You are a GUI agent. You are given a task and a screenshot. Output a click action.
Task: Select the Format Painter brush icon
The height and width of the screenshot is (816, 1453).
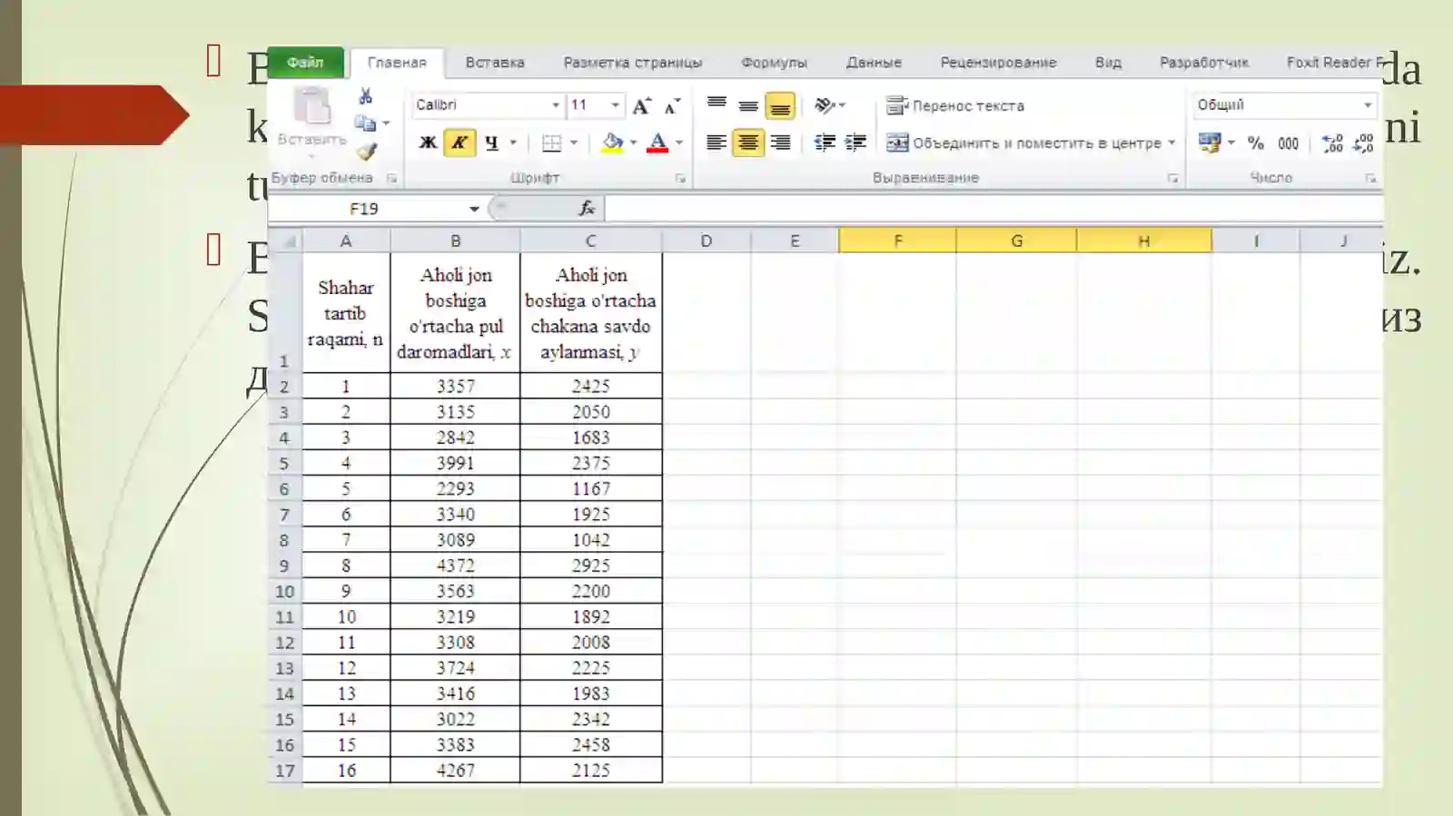367,152
